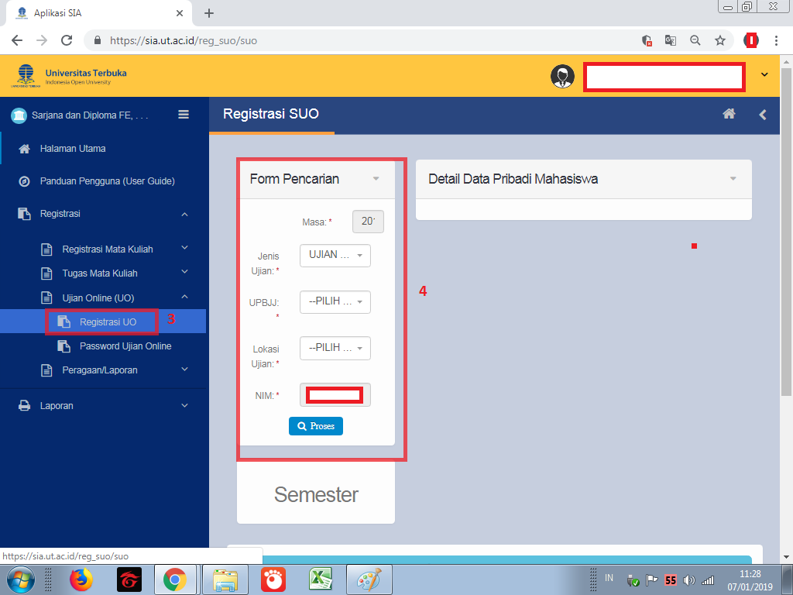793x595 pixels.
Task: Open the Lokasi Ujian dropdown
Action: [x=335, y=348]
